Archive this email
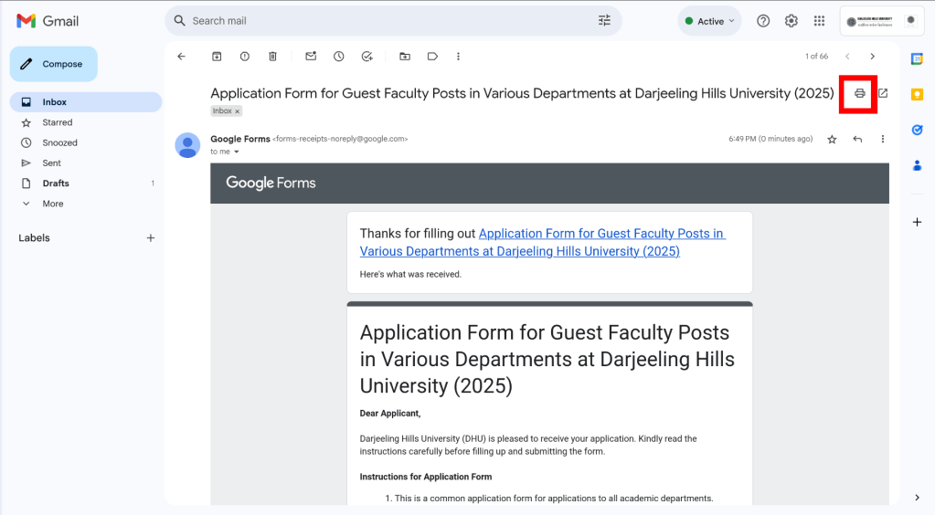Screen dimensions: 935x515 (217, 57)
